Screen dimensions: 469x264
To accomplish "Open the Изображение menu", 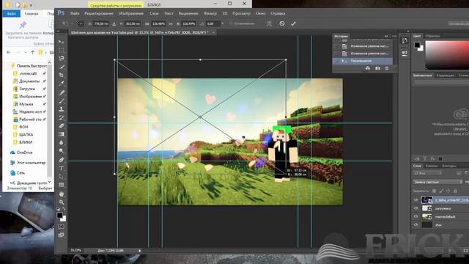I will point(131,13).
